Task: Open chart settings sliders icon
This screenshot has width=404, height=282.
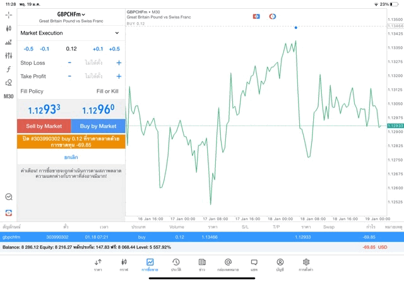Action: pyautogui.click(x=8, y=56)
